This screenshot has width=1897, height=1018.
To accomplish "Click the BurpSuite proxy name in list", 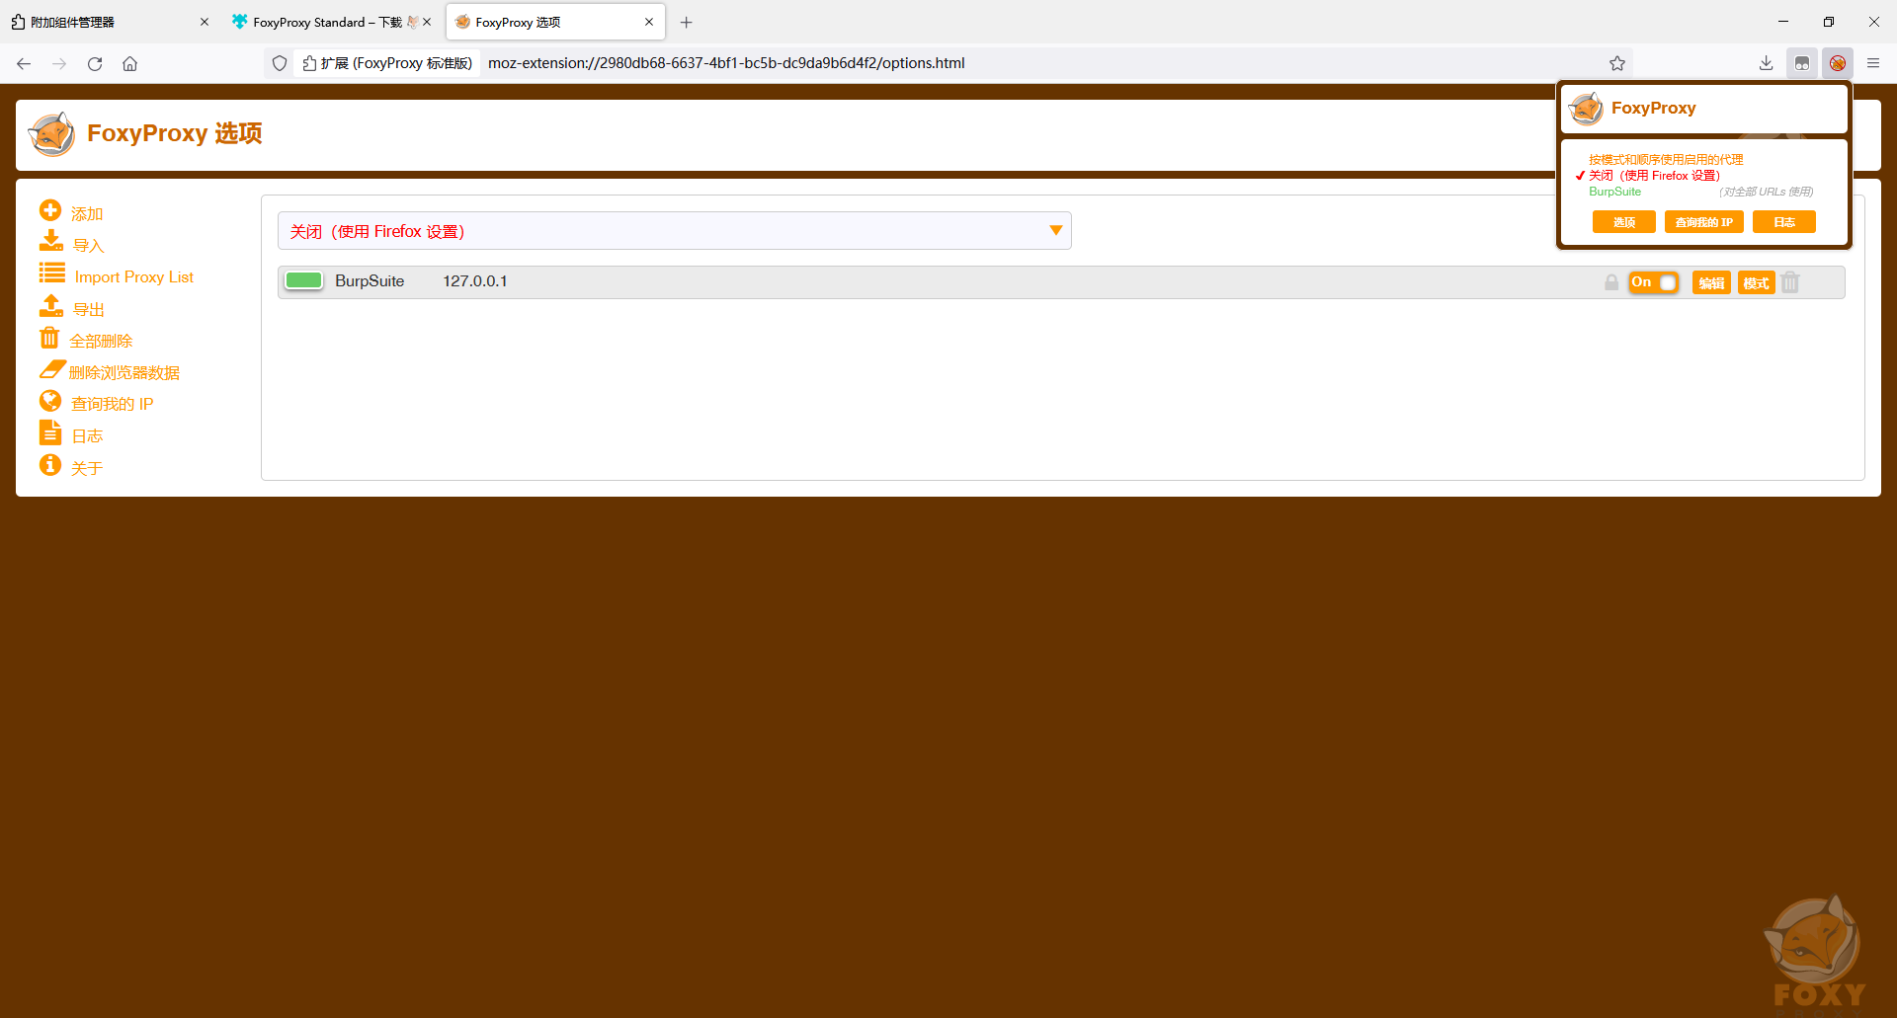I will pyautogui.click(x=370, y=281).
